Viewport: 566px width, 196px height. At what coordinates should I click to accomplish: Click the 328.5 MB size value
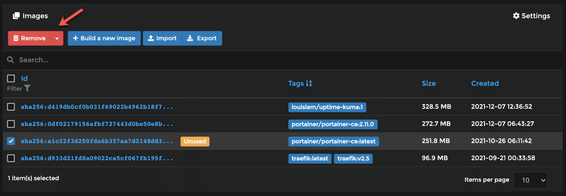click(437, 107)
